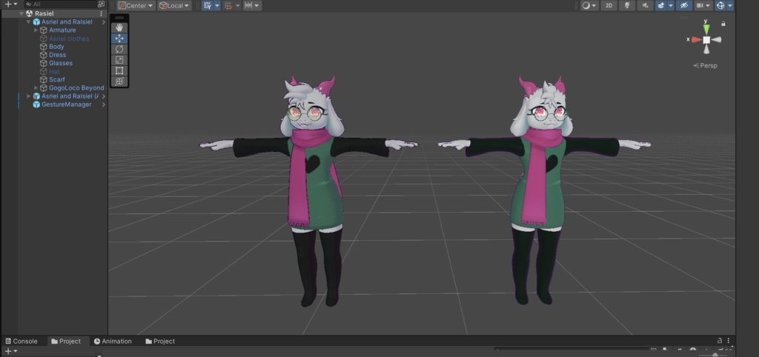759x357 pixels.
Task: Toggle 2D view mode
Action: pos(609,5)
